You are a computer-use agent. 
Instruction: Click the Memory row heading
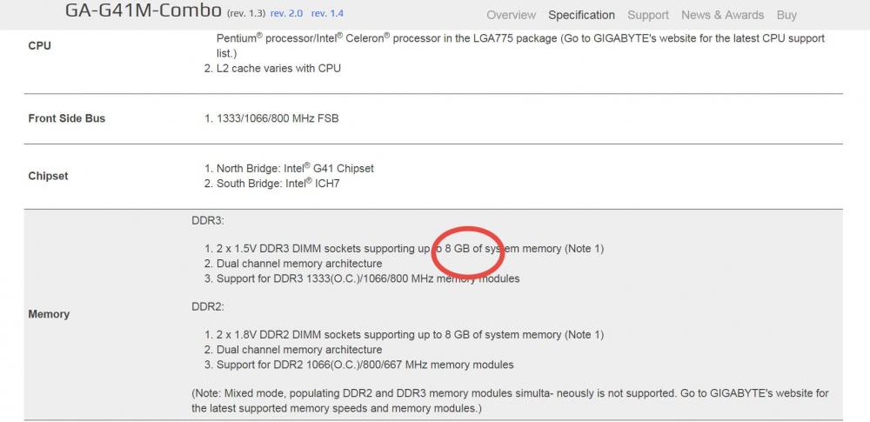pos(49,314)
